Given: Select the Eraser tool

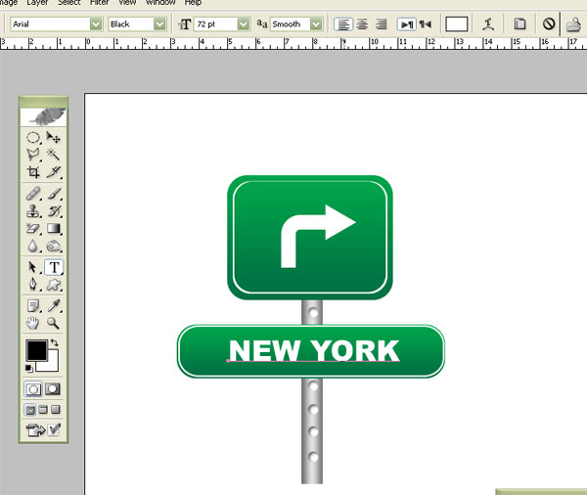Looking at the screenshot, I should coord(33,228).
